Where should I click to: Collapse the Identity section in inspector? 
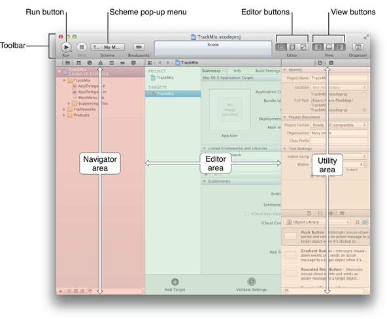click(284, 70)
